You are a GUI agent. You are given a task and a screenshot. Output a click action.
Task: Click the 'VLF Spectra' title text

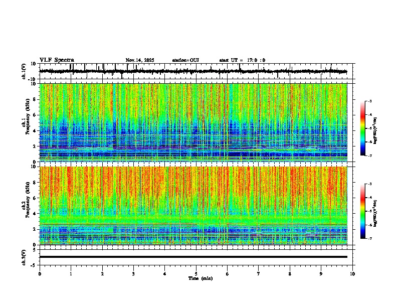click(57, 60)
